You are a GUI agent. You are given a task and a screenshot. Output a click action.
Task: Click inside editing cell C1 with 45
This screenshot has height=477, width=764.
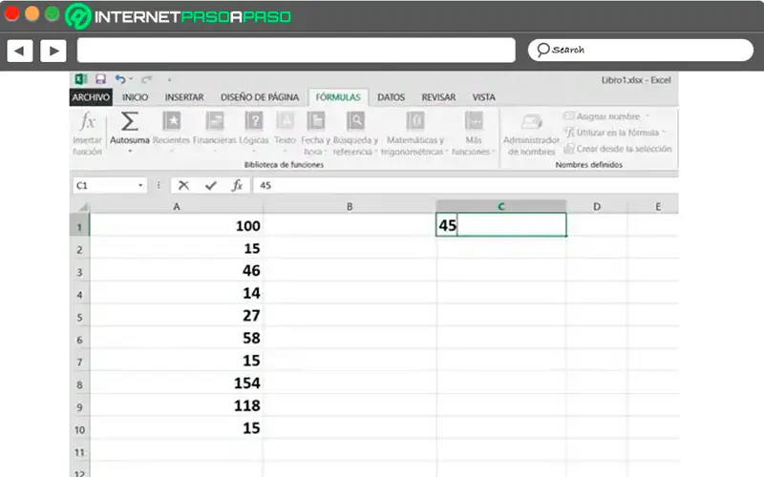click(500, 225)
